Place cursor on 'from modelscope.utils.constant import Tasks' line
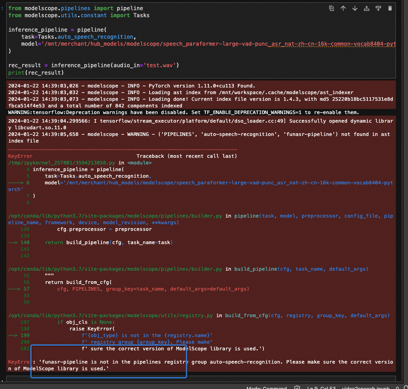This screenshot has width=408, height=389. tap(79, 15)
